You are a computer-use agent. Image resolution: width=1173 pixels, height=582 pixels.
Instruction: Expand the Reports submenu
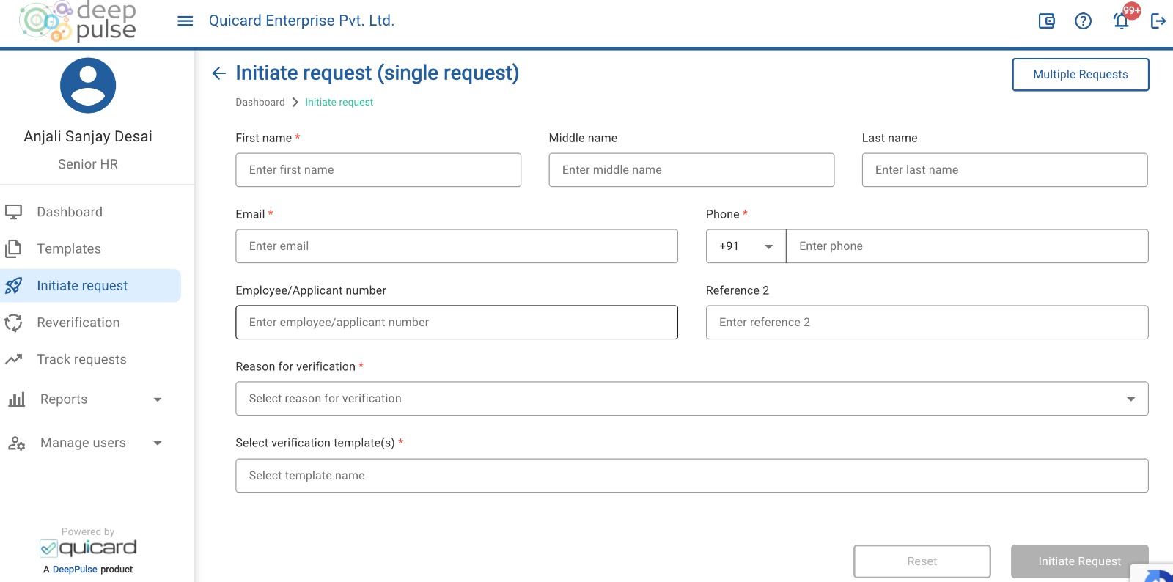point(157,399)
